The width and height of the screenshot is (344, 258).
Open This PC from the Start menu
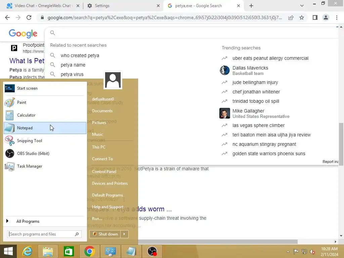[x=99, y=147]
